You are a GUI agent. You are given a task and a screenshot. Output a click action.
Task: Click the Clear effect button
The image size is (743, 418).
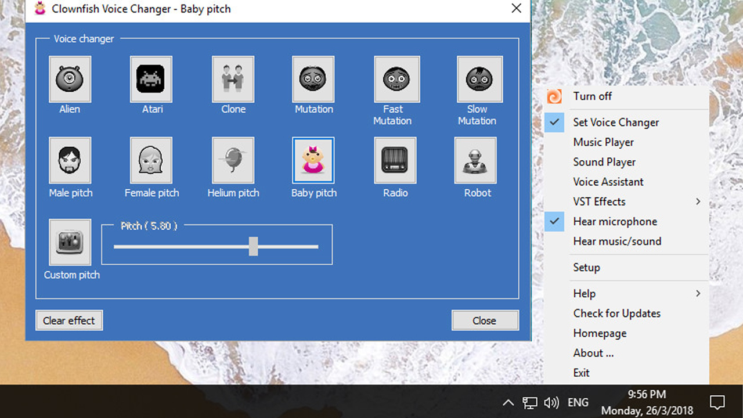point(69,320)
